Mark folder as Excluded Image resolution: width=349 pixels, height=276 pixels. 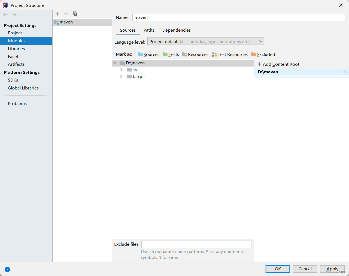point(263,54)
